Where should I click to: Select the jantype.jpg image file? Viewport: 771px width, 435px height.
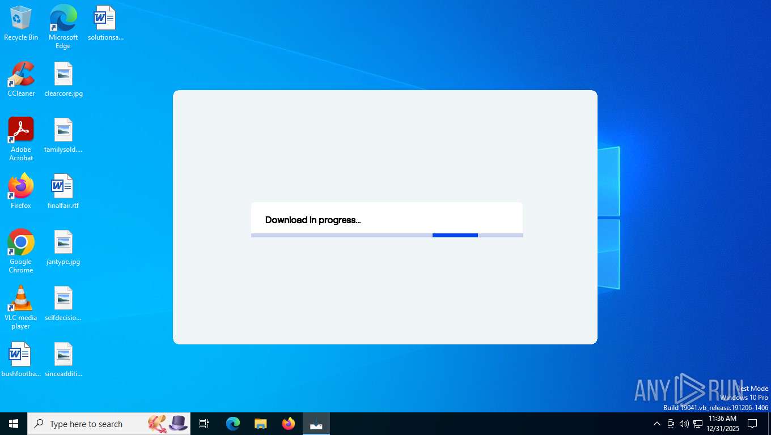[63, 248]
